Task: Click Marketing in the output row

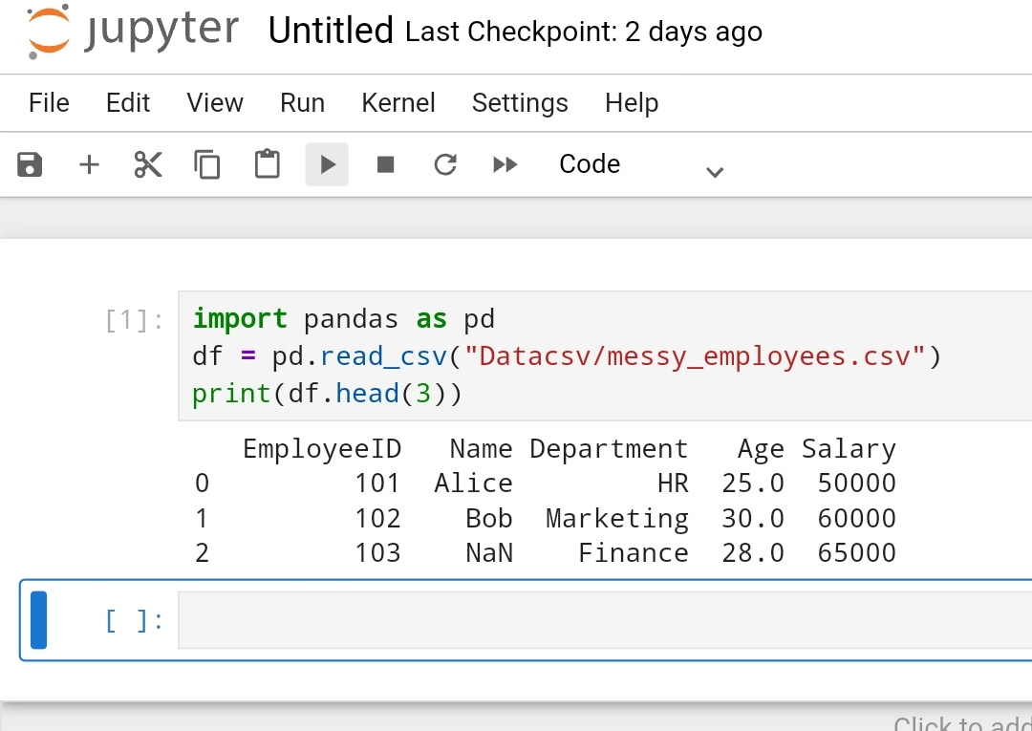Action: click(617, 519)
